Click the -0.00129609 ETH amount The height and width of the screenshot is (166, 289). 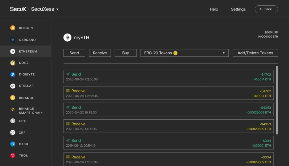coord(259,112)
